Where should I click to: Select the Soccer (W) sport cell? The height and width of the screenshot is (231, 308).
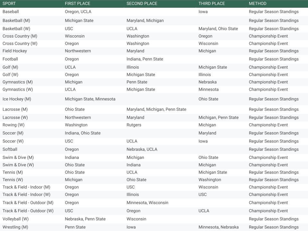[x=13, y=141]
